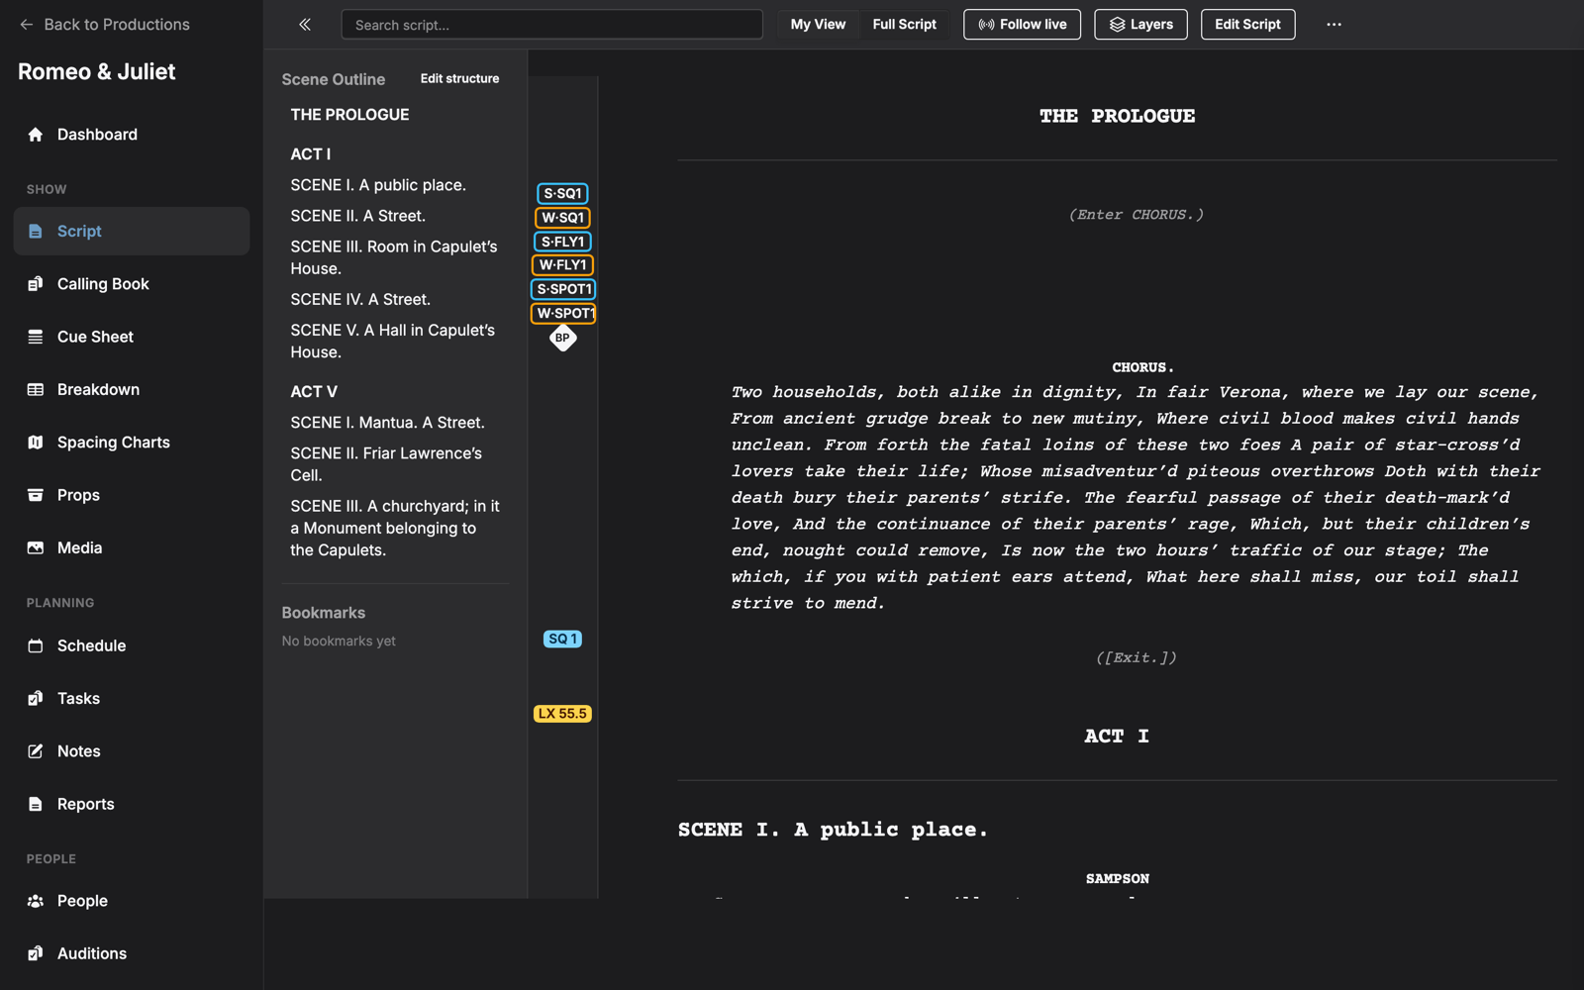Screen dimensions: 1584x990
Task: Click the SQ 1 cue marker
Action: coord(562,640)
